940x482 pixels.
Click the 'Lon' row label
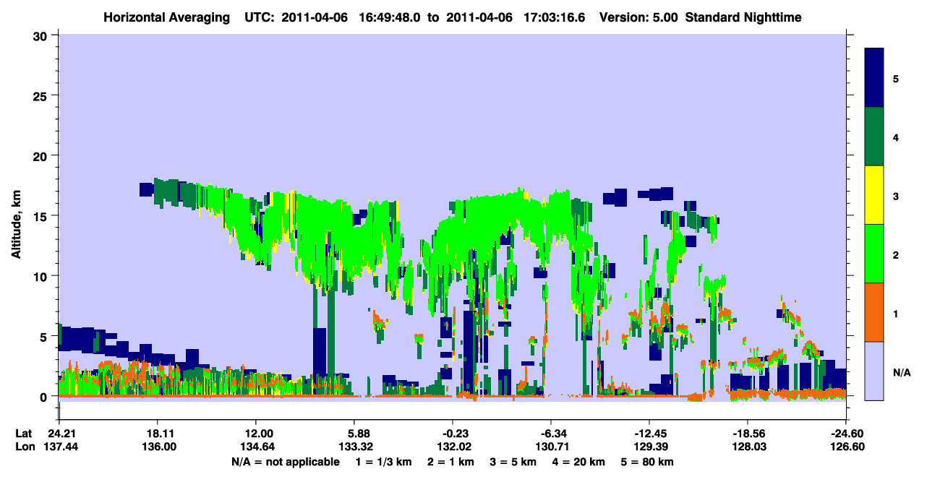point(24,447)
